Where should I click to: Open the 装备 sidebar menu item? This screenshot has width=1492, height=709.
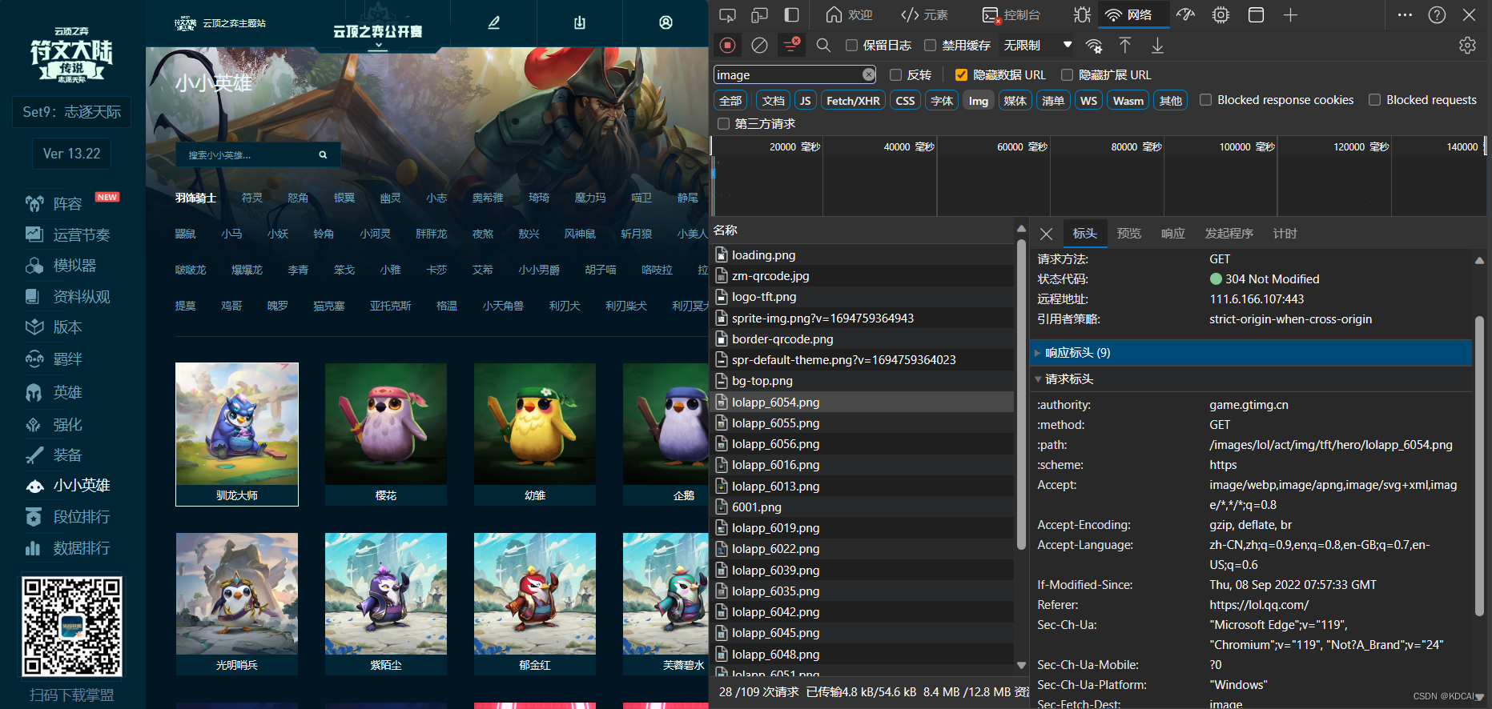coord(67,455)
